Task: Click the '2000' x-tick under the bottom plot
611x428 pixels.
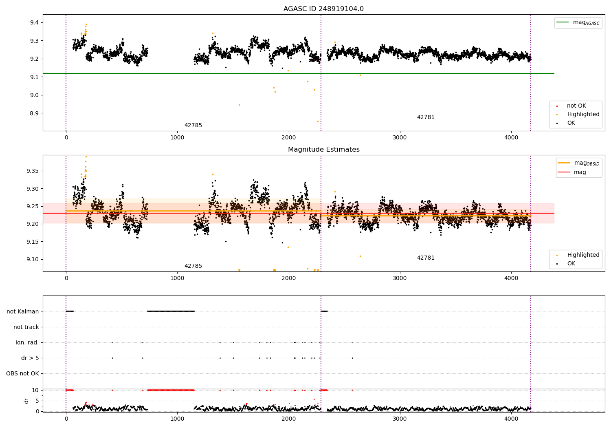Action: pos(289,419)
